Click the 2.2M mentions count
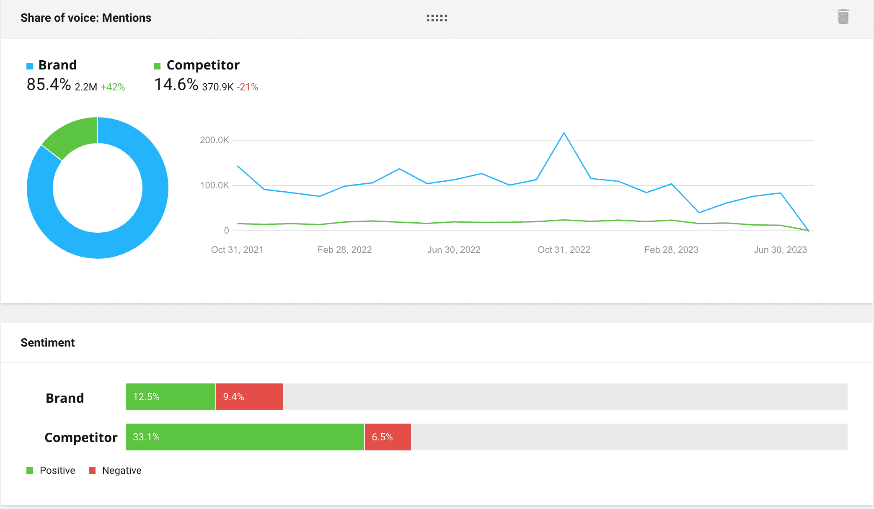Screen dimensions: 874x509 86,87
